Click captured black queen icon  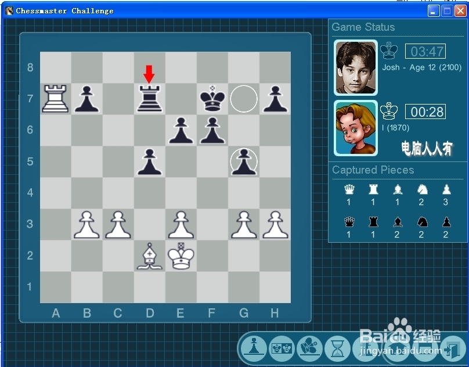(x=349, y=222)
